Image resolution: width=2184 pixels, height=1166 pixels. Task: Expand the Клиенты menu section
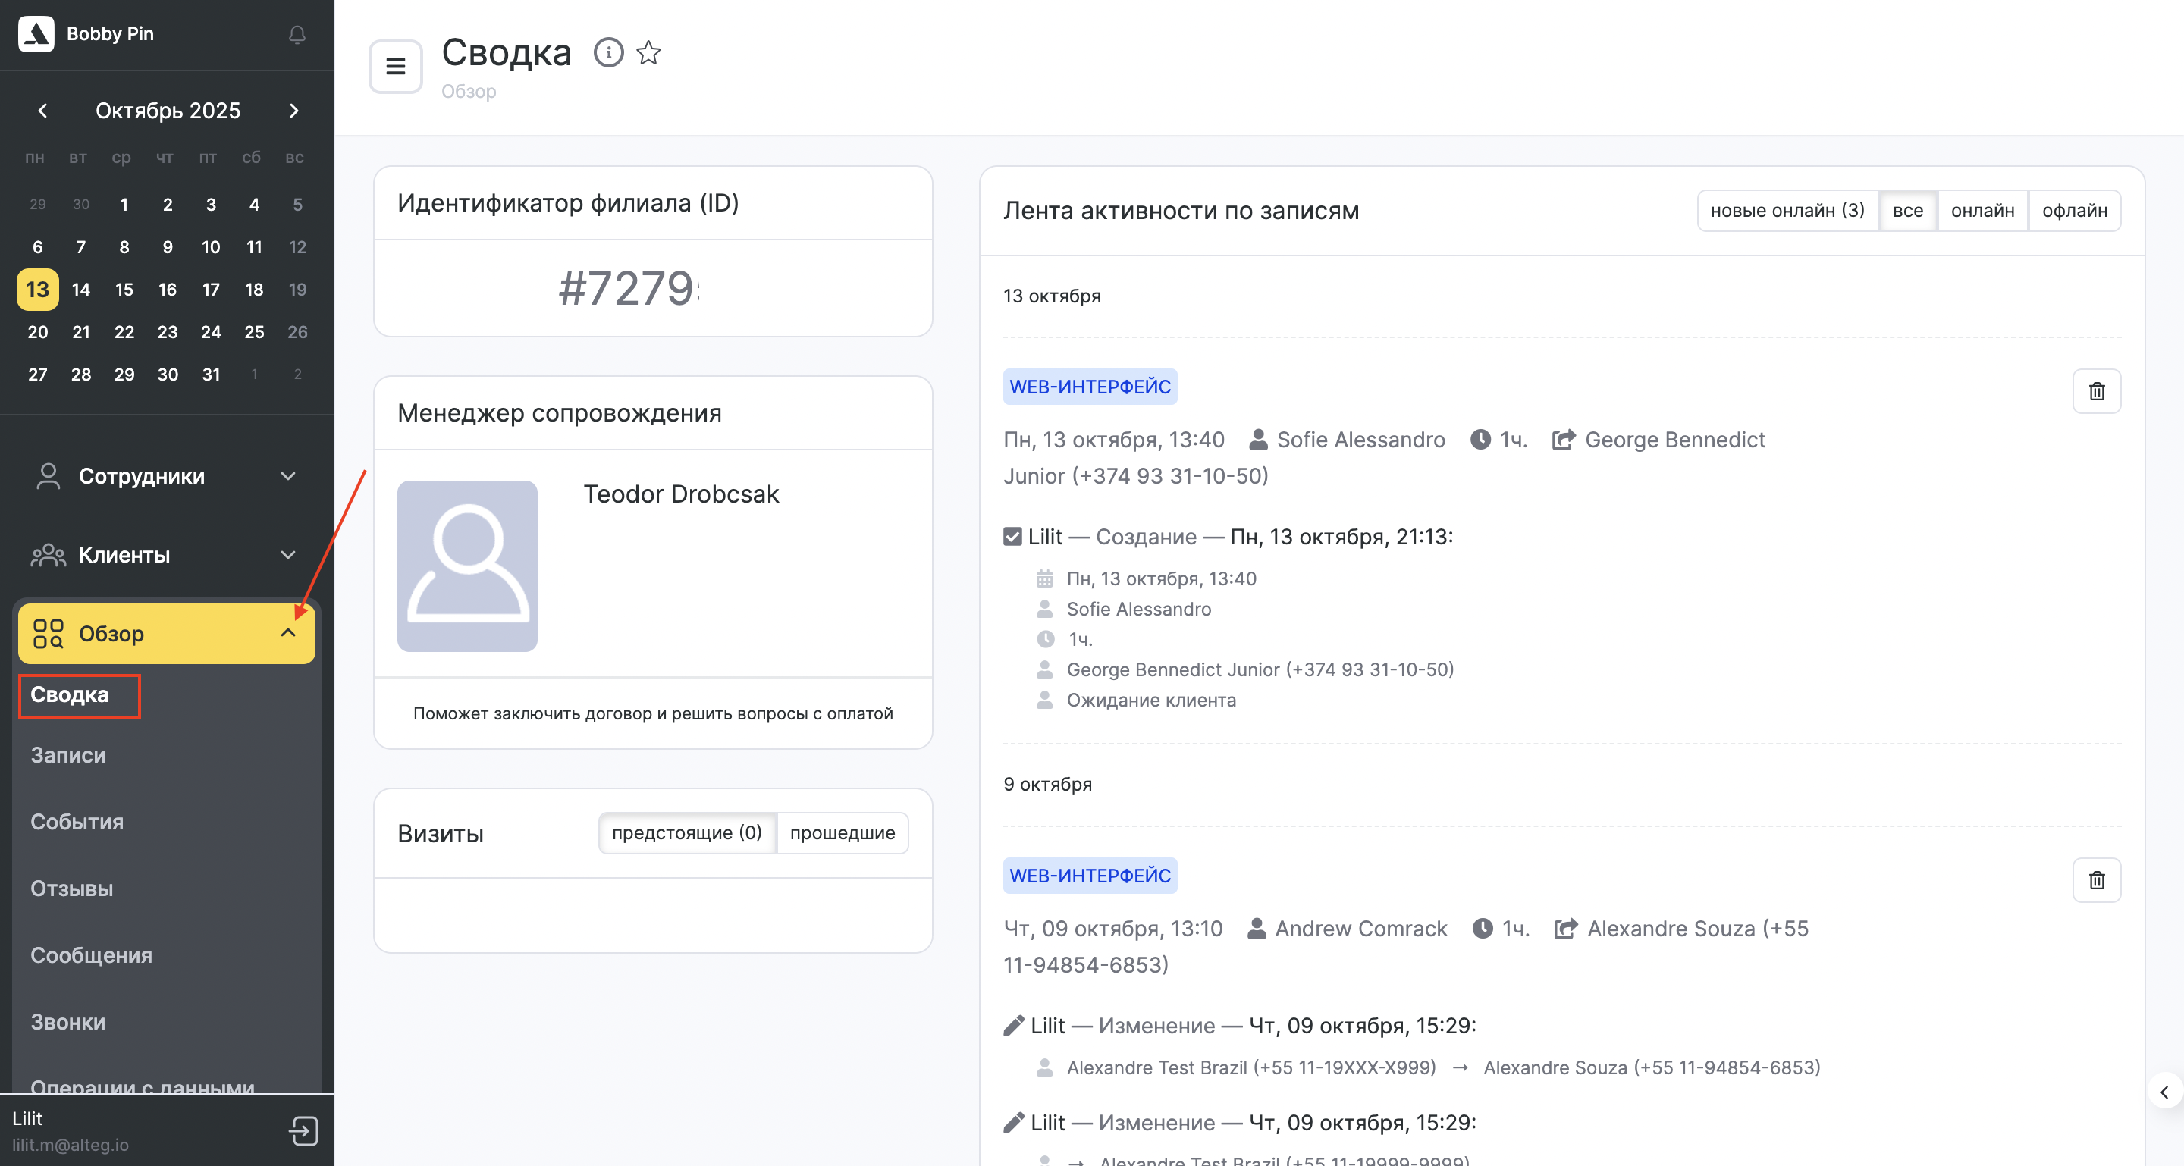pos(166,555)
